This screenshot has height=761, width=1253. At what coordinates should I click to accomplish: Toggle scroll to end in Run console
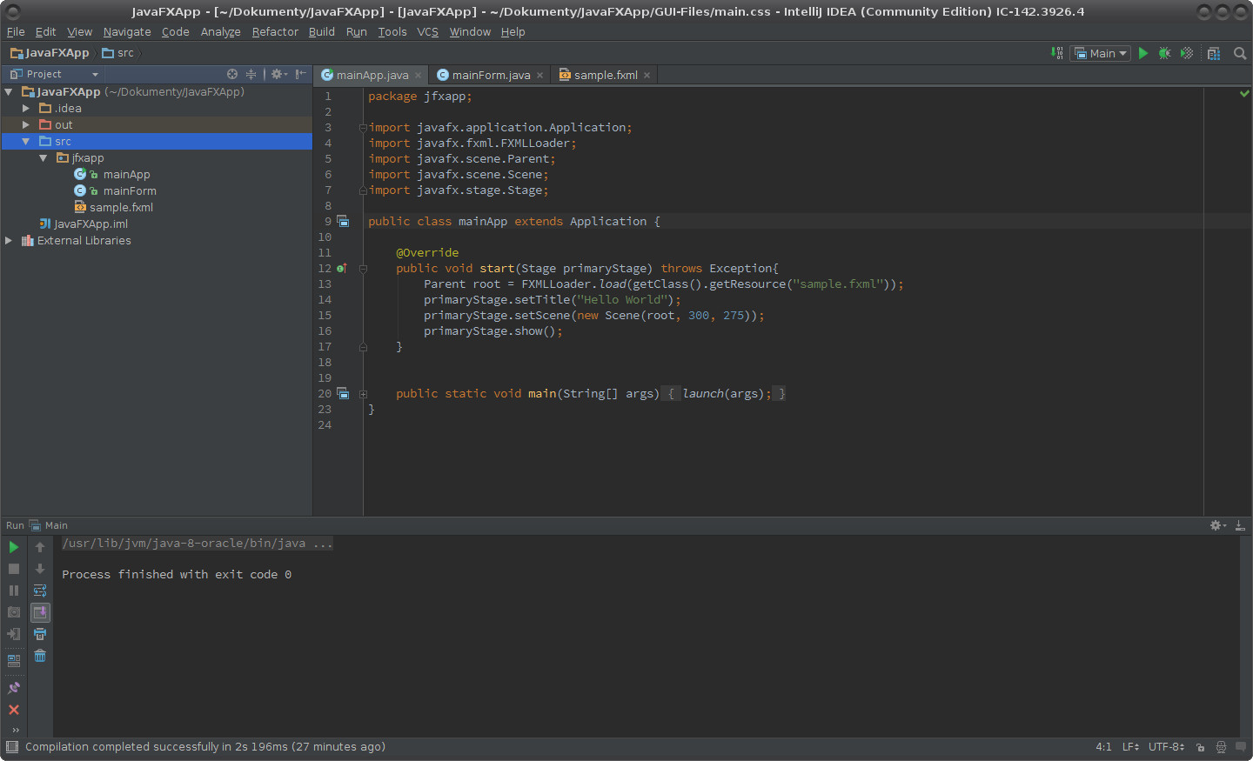pyautogui.click(x=40, y=612)
